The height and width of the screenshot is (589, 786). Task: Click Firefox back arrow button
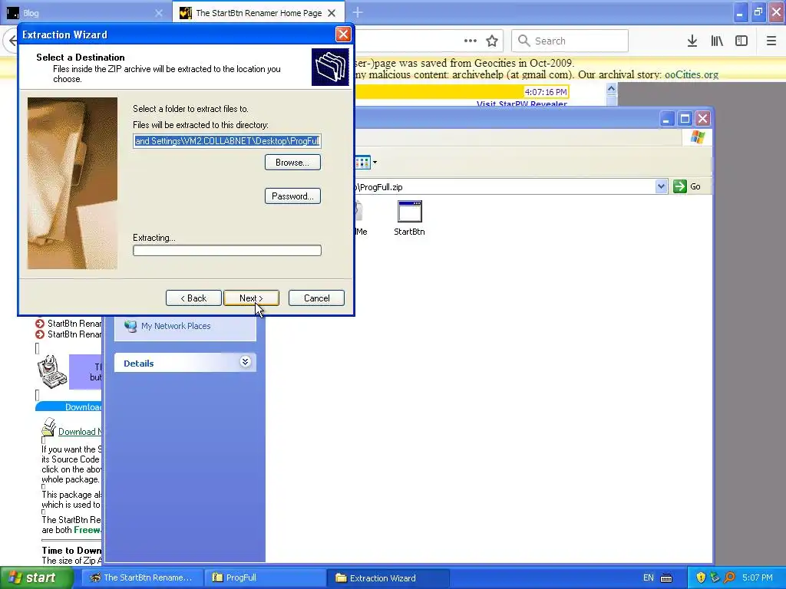tap(11, 41)
